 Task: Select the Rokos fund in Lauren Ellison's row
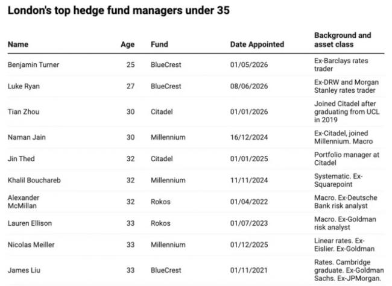[160, 223]
